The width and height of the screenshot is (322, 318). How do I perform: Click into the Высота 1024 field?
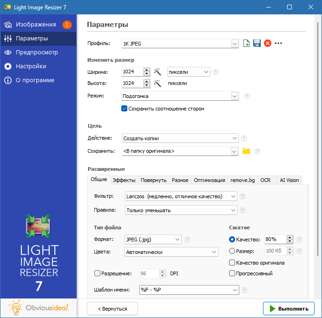click(132, 83)
